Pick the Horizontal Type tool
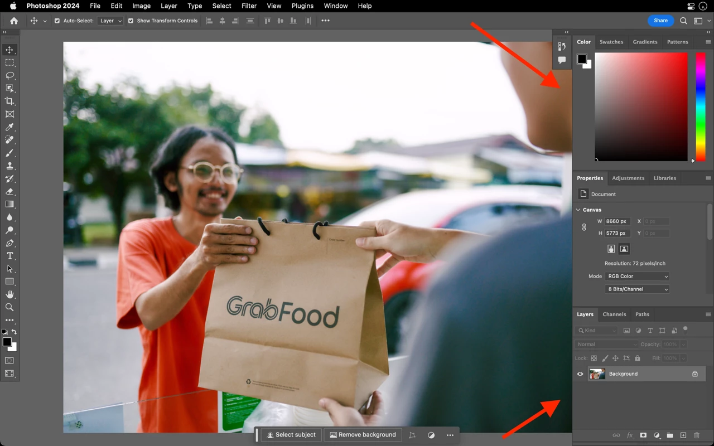Image resolution: width=714 pixels, height=446 pixels. (x=9, y=256)
